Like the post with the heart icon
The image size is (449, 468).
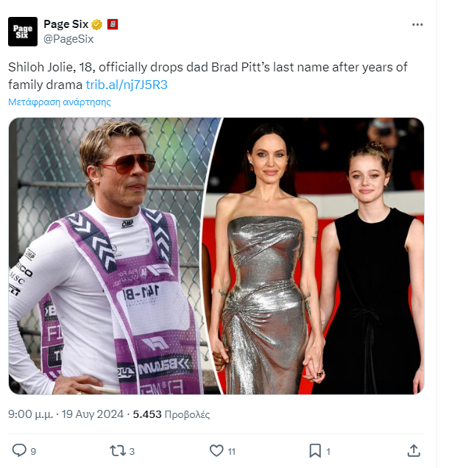click(216, 450)
